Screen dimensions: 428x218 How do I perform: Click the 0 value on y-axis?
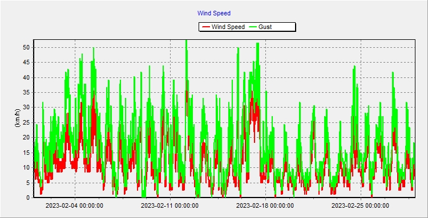click(x=28, y=198)
